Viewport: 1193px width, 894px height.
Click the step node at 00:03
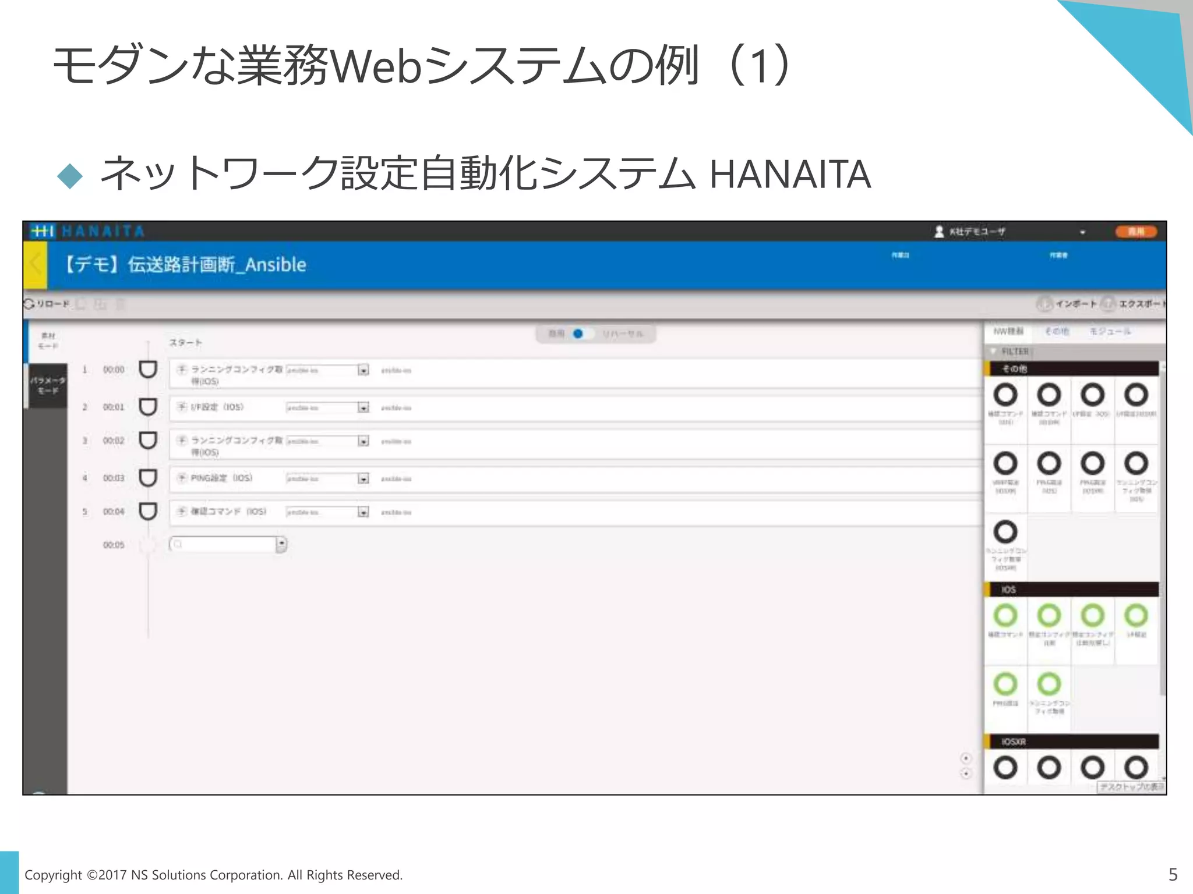148,478
